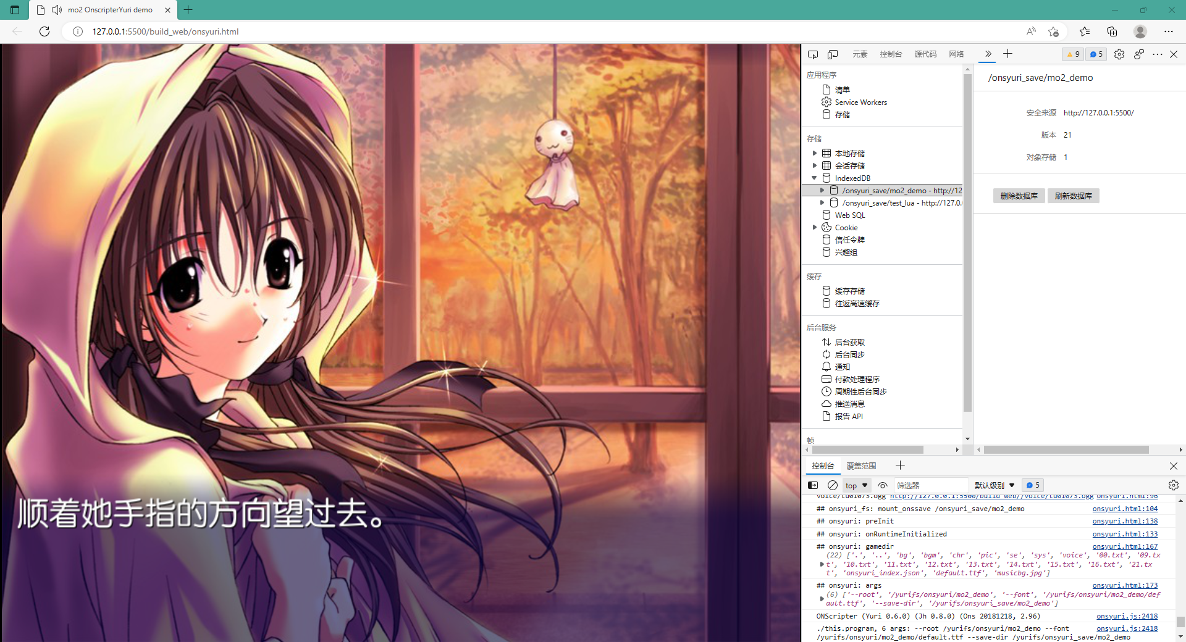
Task: Clear the console with ban icon
Action: [833, 485]
